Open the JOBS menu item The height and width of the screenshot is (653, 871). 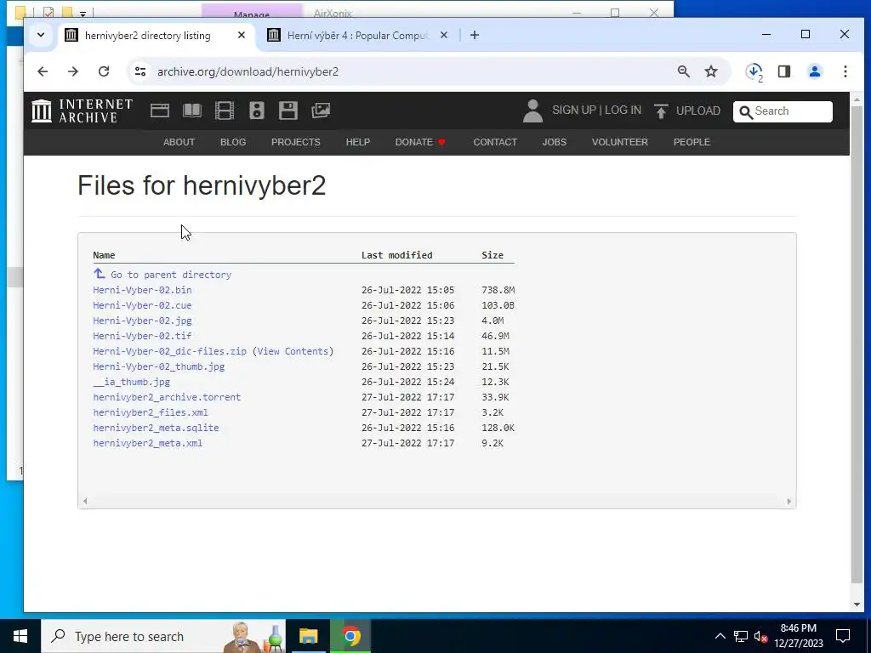tap(555, 142)
